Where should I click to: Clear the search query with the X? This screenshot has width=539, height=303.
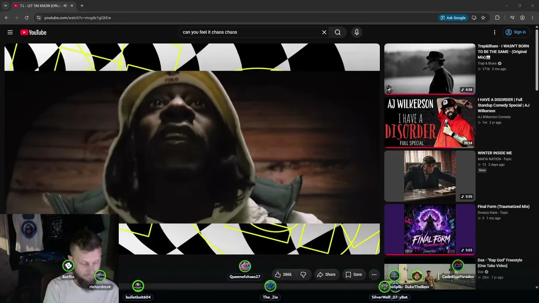324,32
